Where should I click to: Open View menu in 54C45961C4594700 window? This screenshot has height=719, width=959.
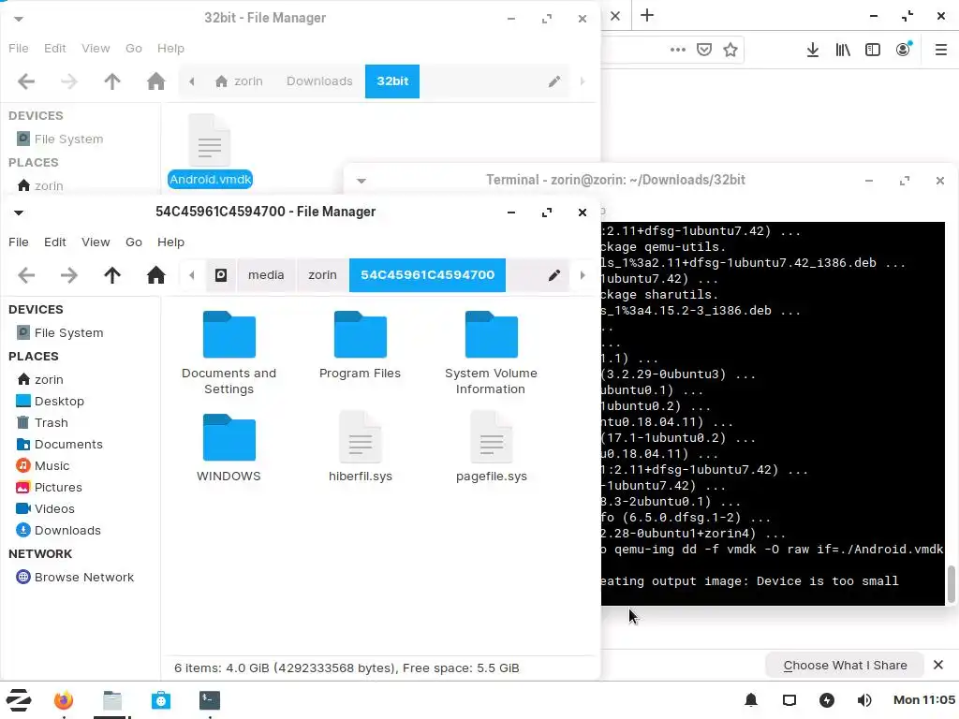click(x=96, y=242)
